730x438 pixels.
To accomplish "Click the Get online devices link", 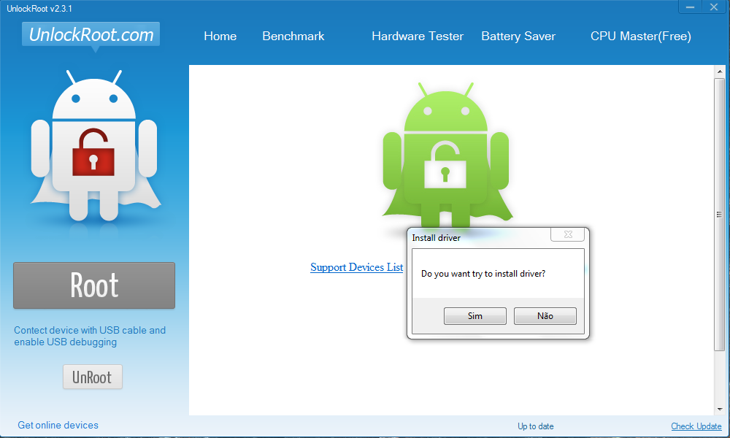I will click(58, 425).
